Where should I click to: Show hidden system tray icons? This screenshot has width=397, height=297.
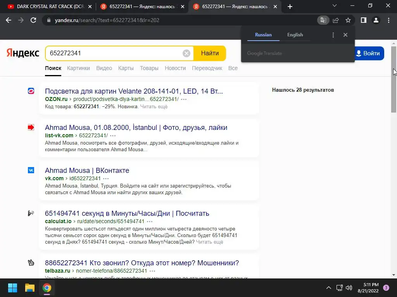point(329,288)
